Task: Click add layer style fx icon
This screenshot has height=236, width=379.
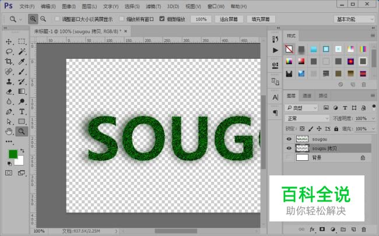Action: pos(312,229)
